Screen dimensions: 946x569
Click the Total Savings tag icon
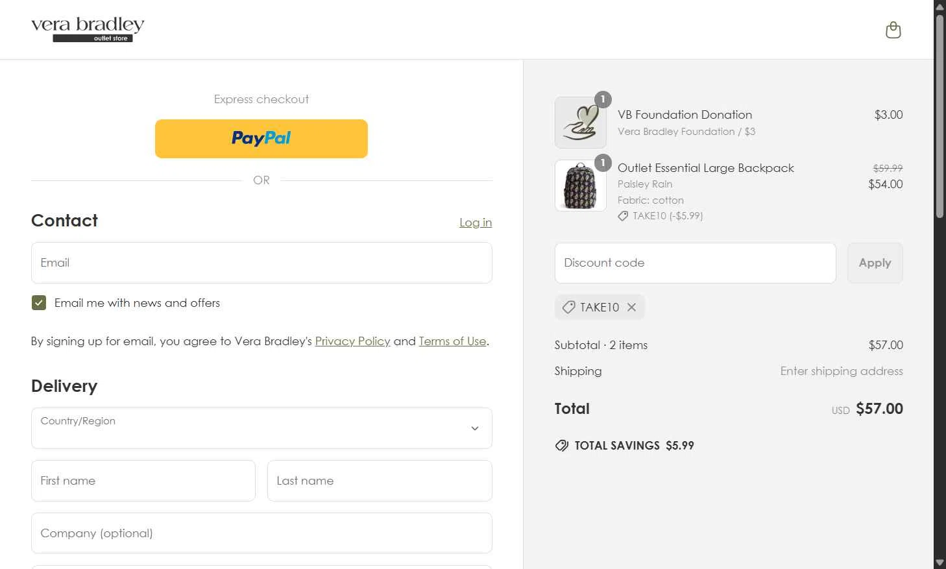[562, 445]
